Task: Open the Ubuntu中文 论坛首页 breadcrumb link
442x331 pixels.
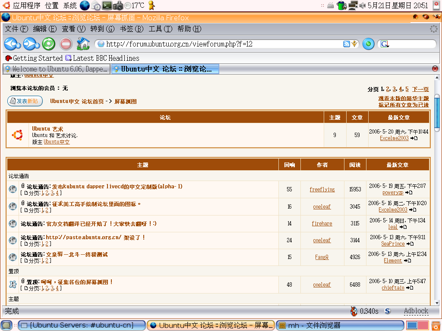Action: [77, 101]
